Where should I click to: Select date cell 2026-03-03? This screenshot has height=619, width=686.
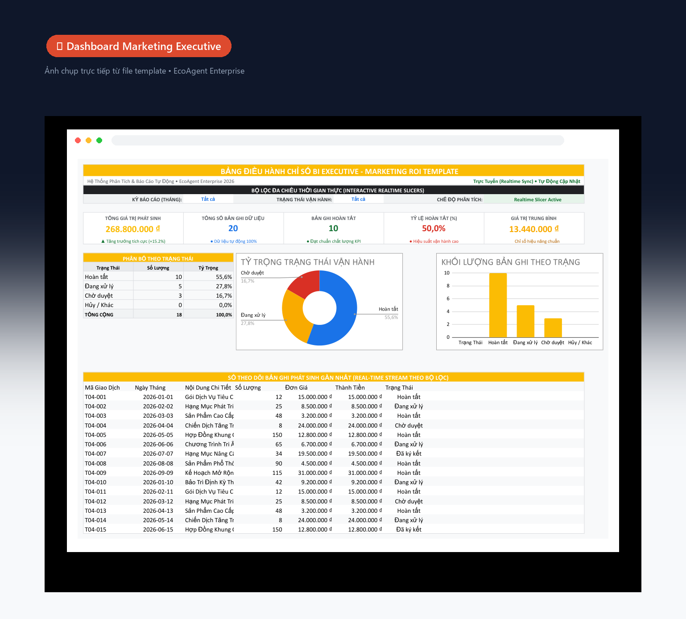pyautogui.click(x=158, y=415)
